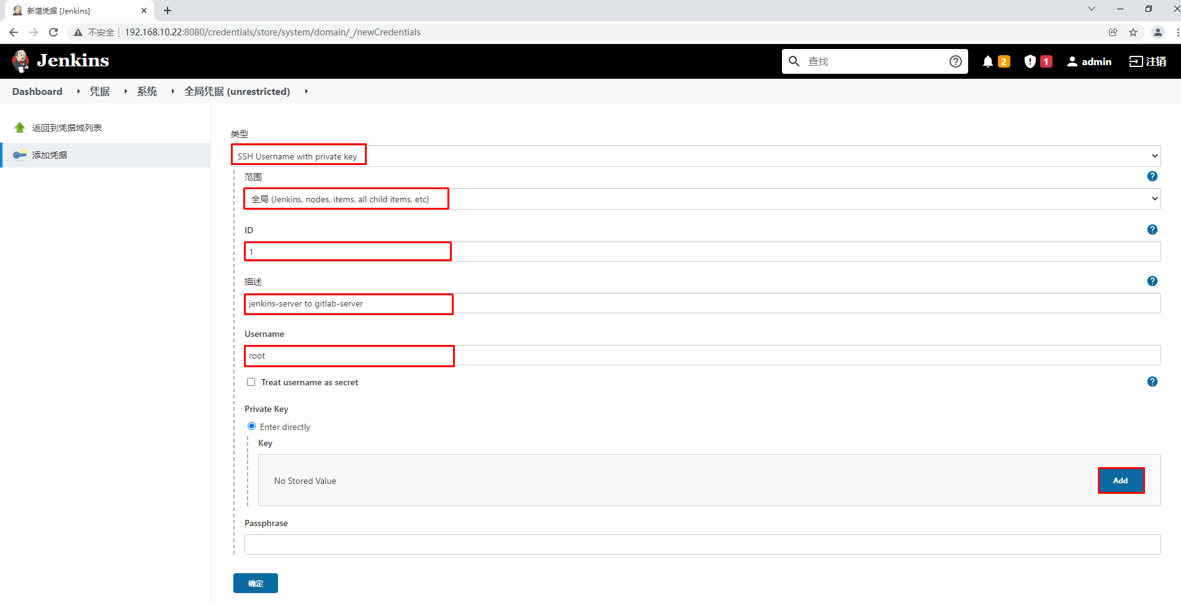
Task: Go forward using browser forward arrow
Action: [34, 32]
